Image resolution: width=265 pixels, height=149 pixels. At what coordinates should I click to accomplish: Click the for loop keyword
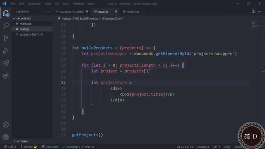click(x=85, y=65)
